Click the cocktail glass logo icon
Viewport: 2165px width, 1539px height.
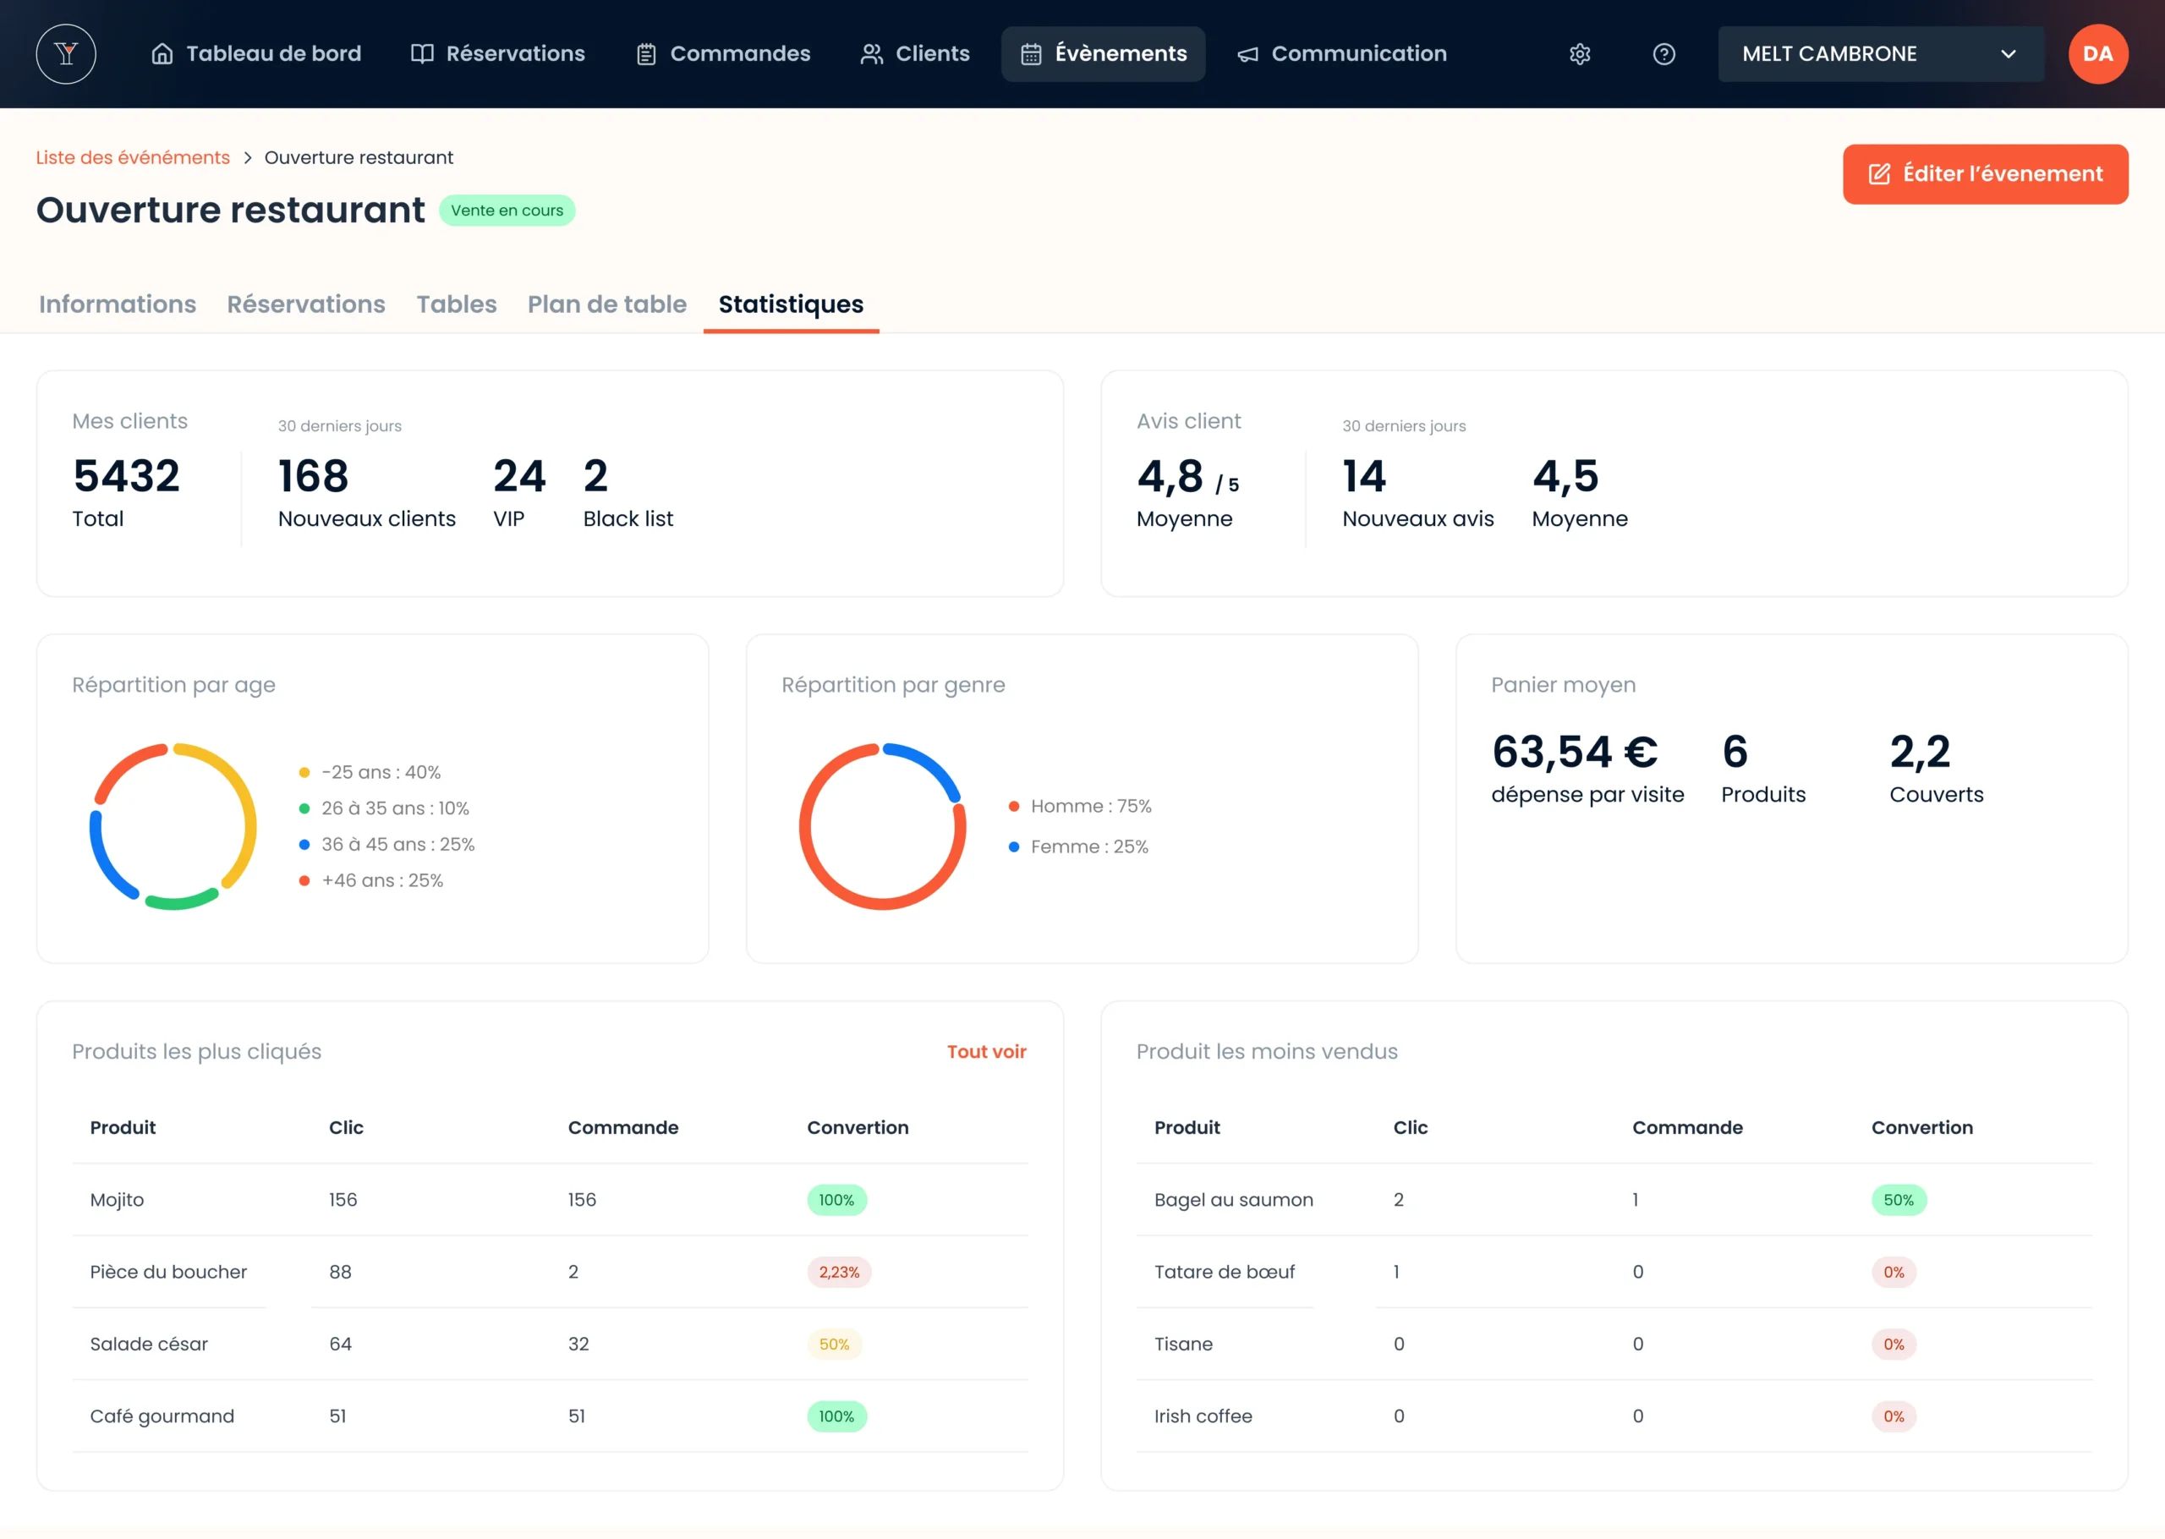(65, 54)
